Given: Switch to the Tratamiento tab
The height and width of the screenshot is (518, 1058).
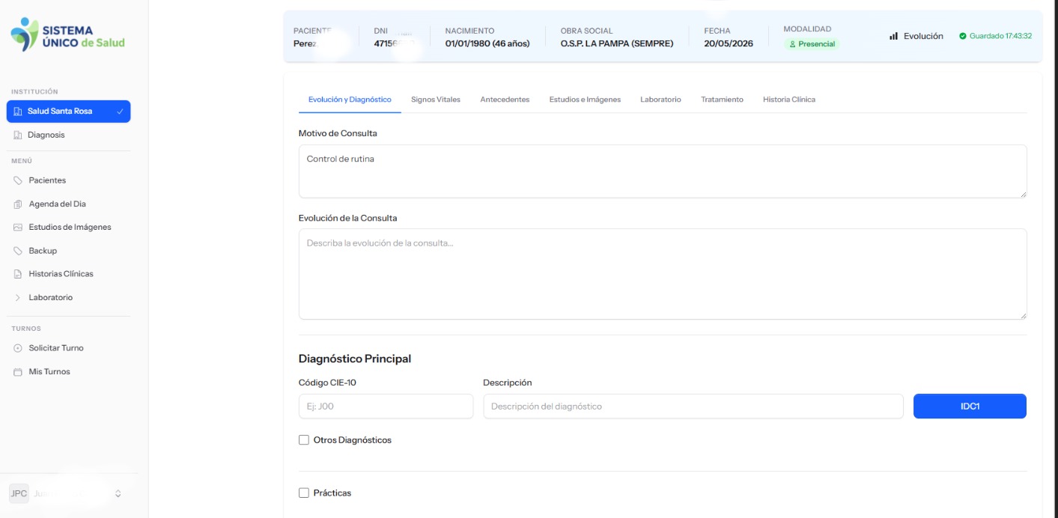Looking at the screenshot, I should (x=722, y=100).
